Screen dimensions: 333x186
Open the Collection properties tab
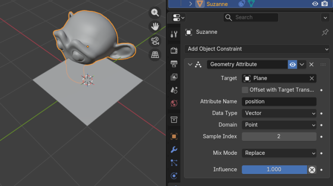174,120
